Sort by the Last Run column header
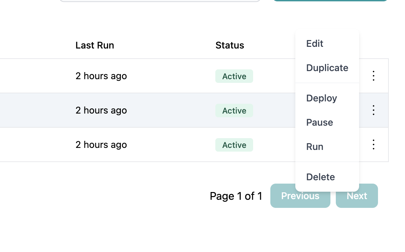 95,45
